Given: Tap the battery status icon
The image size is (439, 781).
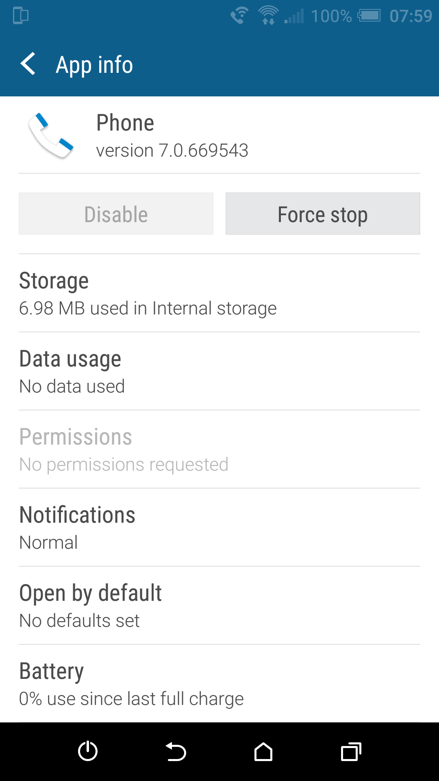Looking at the screenshot, I should [x=369, y=16].
